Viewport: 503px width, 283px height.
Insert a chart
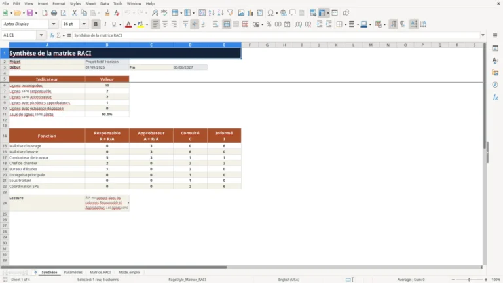point(251,13)
